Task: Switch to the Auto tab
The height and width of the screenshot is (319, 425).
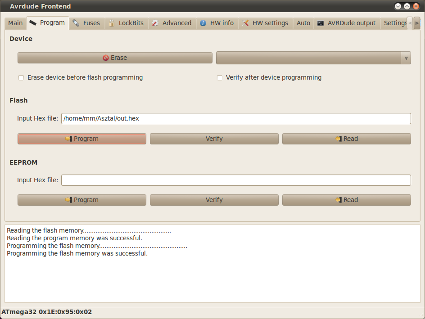Action: [303, 23]
